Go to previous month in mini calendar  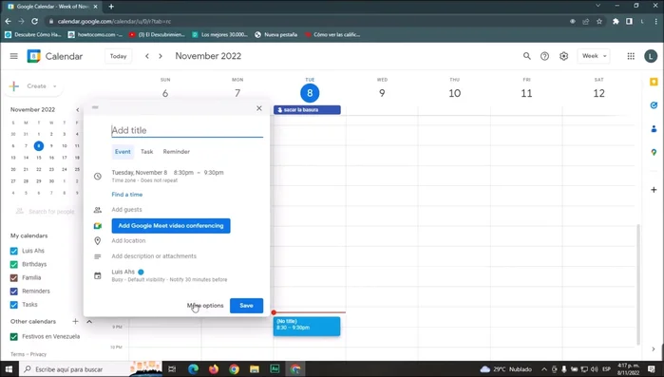pyautogui.click(x=78, y=109)
